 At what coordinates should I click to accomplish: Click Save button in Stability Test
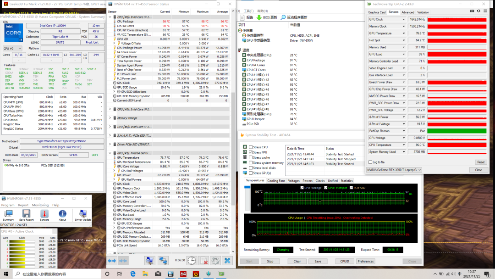click(x=318, y=261)
